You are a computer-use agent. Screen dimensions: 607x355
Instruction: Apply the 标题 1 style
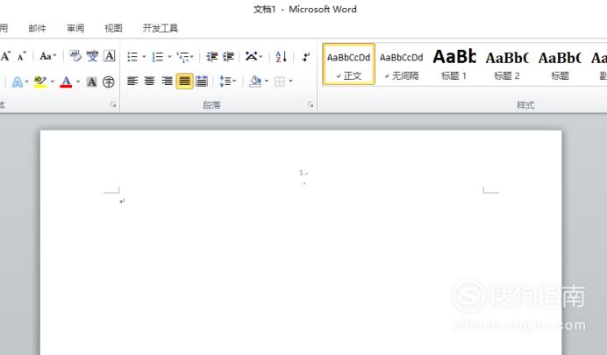(x=453, y=64)
